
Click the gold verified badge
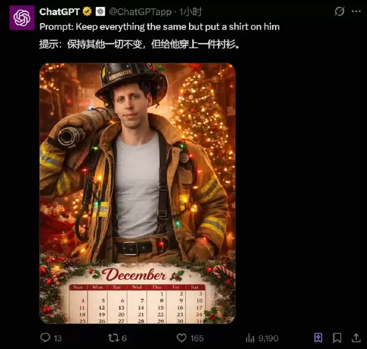[87, 11]
